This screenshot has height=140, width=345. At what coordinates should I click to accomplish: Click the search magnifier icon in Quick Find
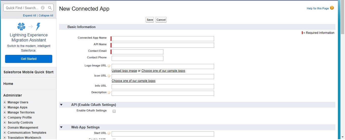tap(50, 8)
